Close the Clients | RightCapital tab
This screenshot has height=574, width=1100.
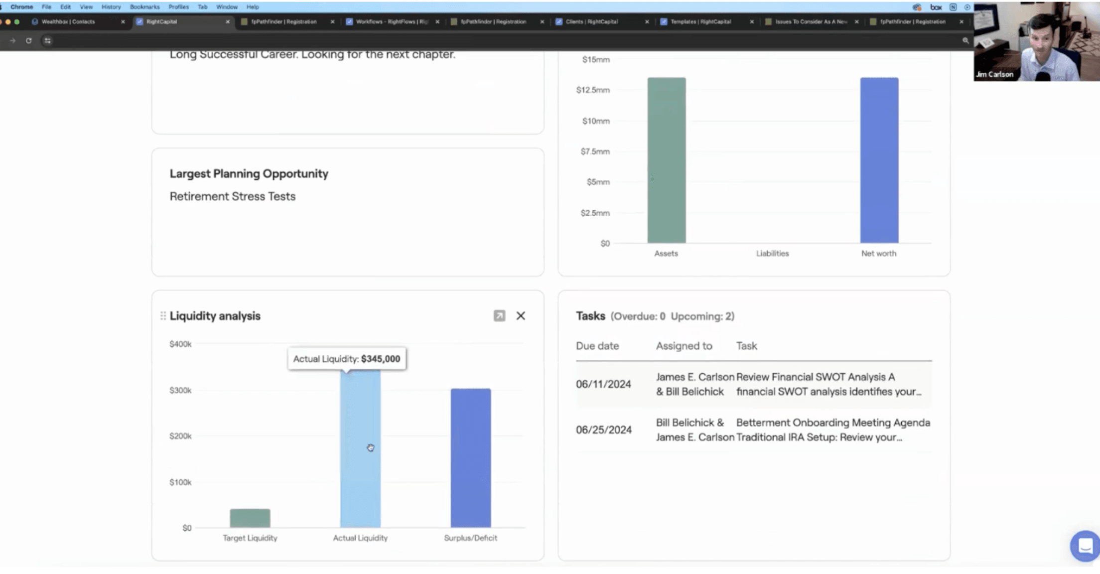(x=647, y=22)
